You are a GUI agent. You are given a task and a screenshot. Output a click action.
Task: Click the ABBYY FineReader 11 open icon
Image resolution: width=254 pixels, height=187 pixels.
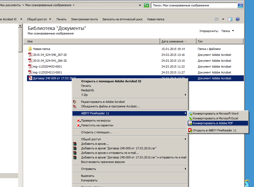pos(190,130)
